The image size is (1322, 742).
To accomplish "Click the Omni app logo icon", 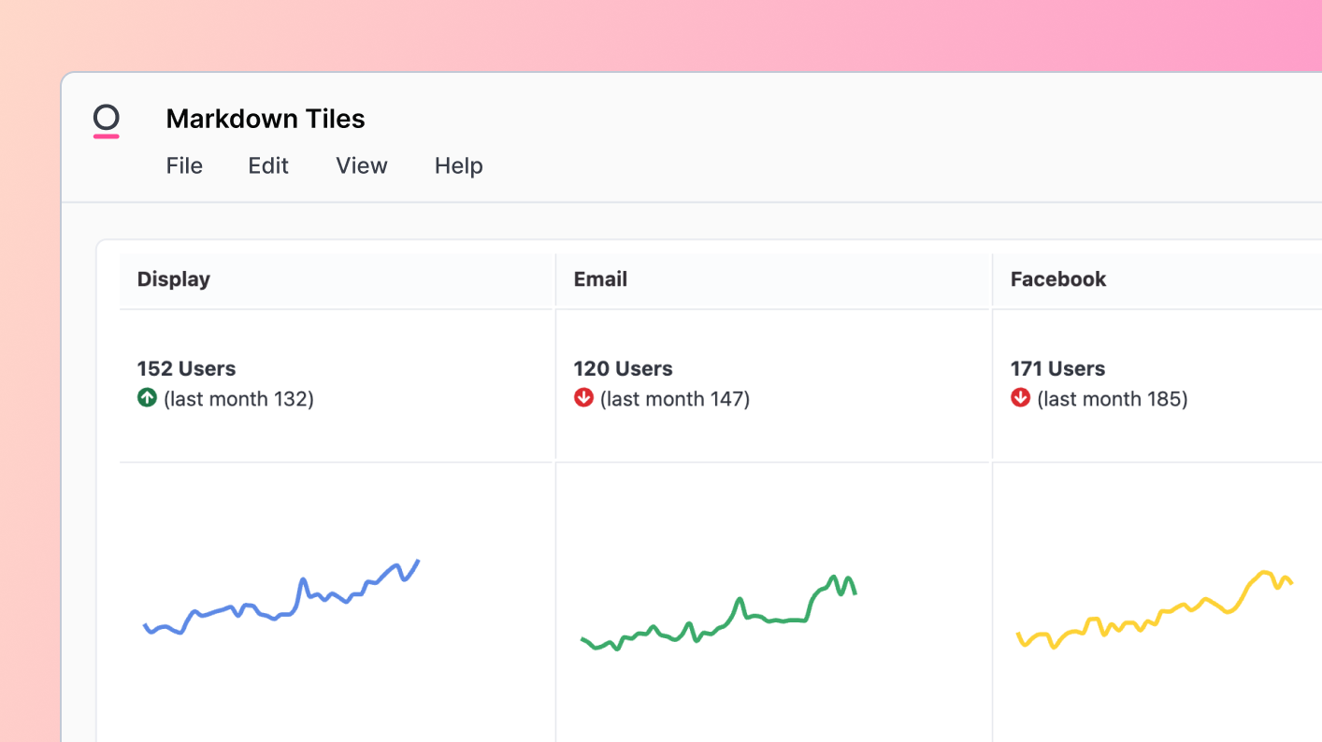I will tap(107, 121).
